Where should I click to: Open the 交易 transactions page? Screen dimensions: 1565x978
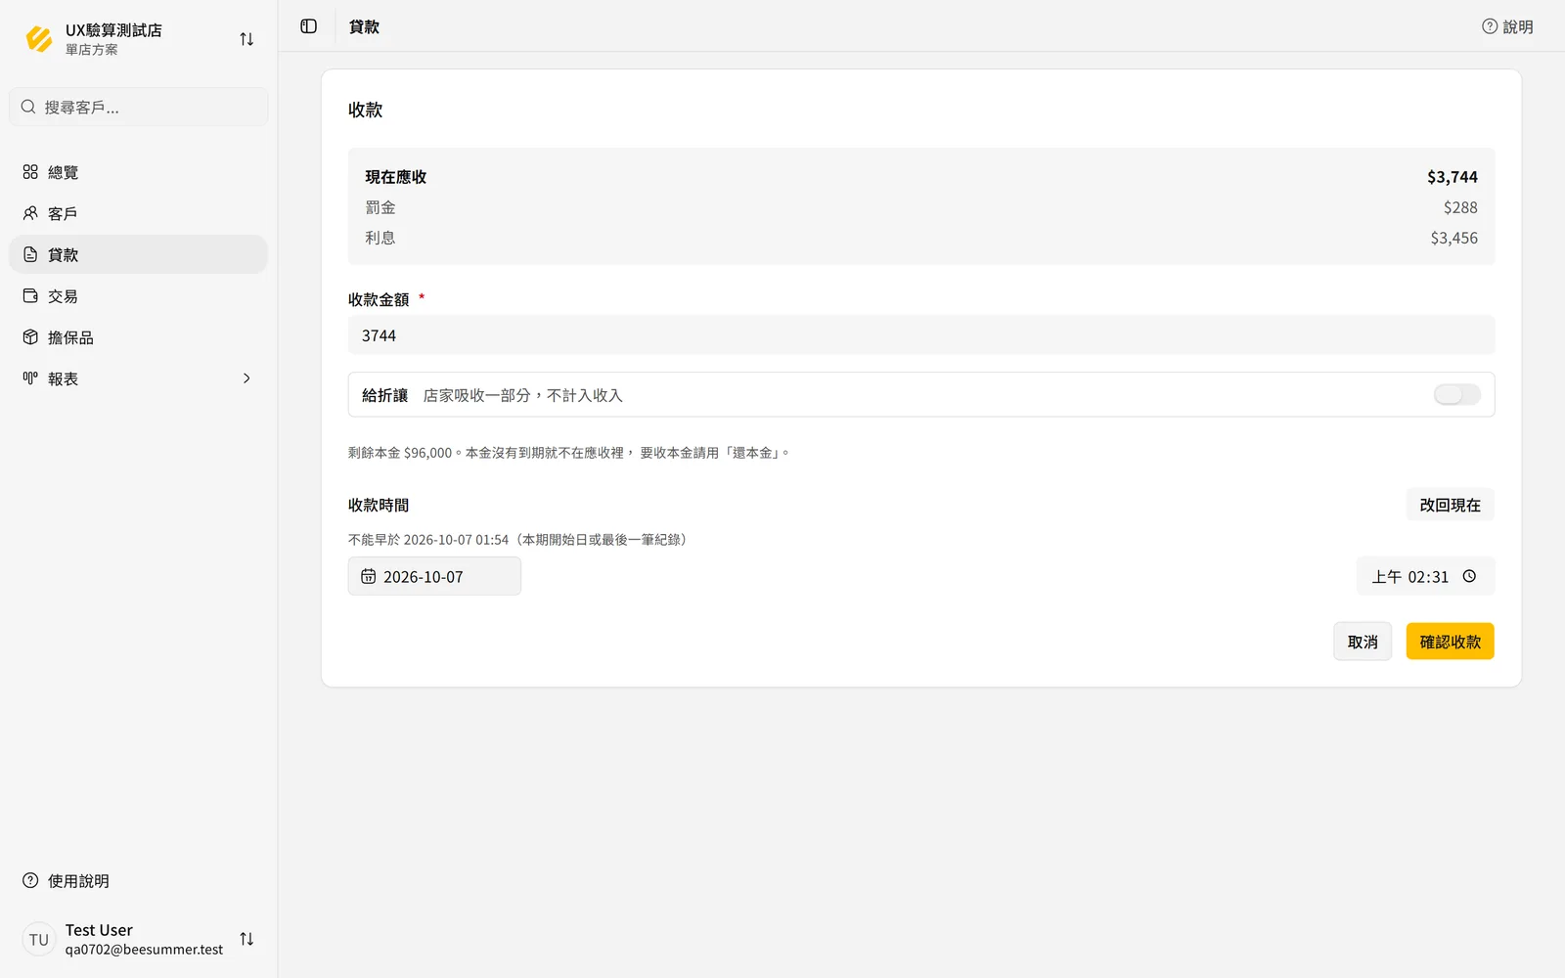click(138, 295)
